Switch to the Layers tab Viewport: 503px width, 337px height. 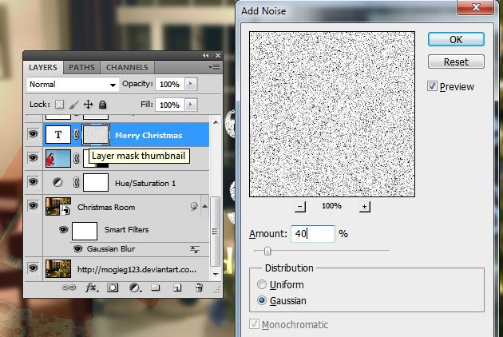coord(43,67)
